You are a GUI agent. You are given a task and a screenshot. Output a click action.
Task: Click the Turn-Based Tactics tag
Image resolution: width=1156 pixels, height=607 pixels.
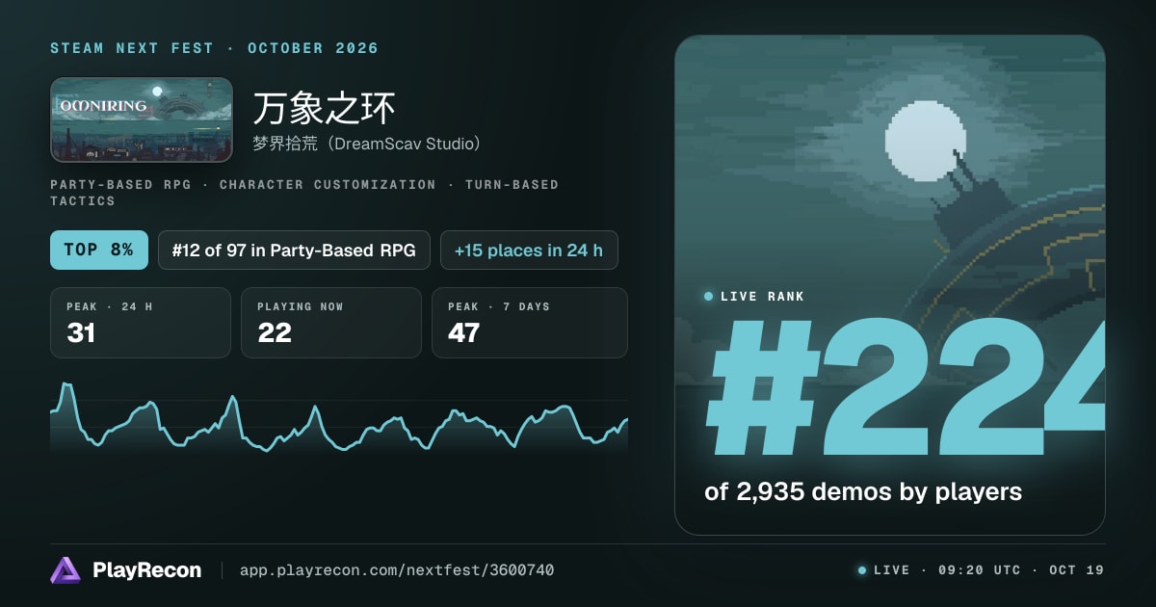304,193
